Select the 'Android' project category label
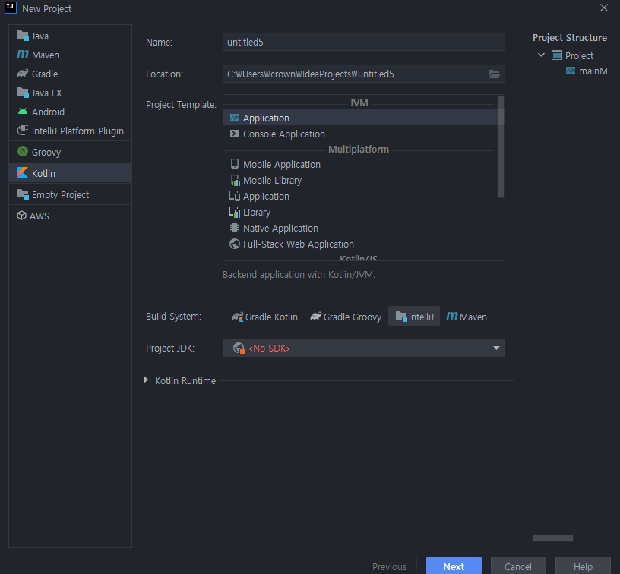Screen dimensions: 620x574 pos(48,112)
